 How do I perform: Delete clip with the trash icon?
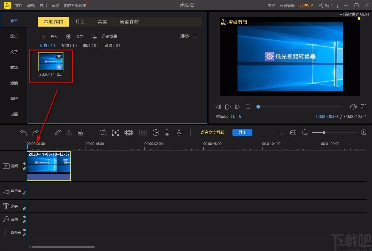[81, 132]
